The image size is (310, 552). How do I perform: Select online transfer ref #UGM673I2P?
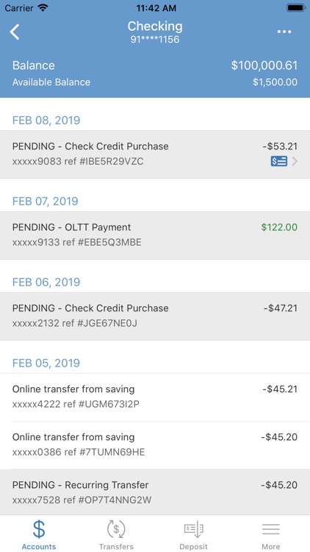155,397
